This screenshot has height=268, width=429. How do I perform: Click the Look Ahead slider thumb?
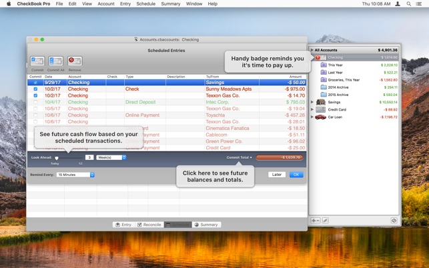point(57,158)
